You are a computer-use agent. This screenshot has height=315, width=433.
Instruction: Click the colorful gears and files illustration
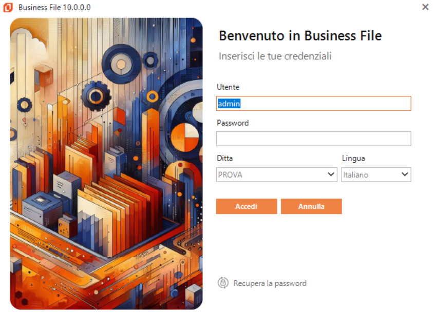click(106, 164)
